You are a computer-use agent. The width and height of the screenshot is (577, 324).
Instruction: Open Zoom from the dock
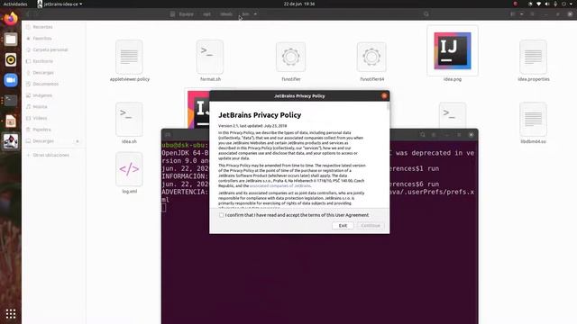pos(11,80)
